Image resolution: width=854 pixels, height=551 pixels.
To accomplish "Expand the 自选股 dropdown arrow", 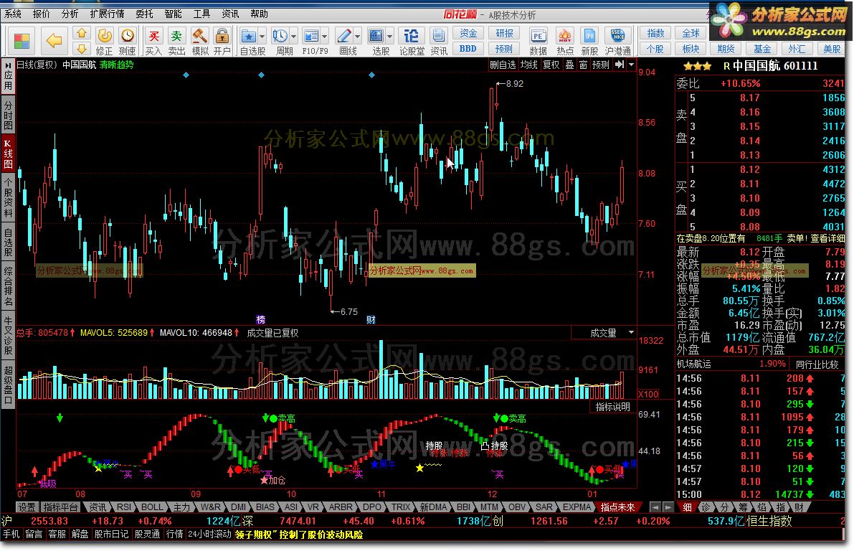I will pyautogui.click(x=262, y=37).
